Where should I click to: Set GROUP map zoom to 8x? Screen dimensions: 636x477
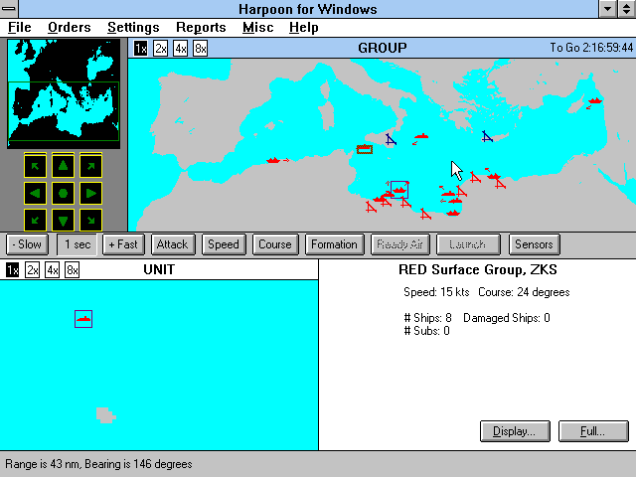201,49
